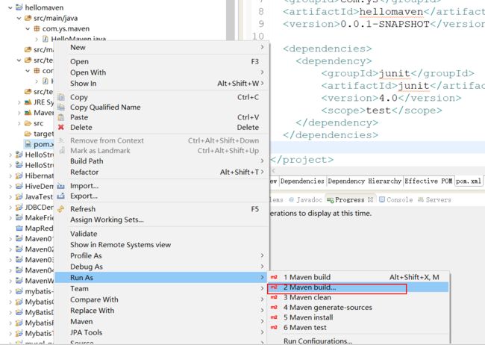Open the JPA Tools submenu

coord(162,332)
